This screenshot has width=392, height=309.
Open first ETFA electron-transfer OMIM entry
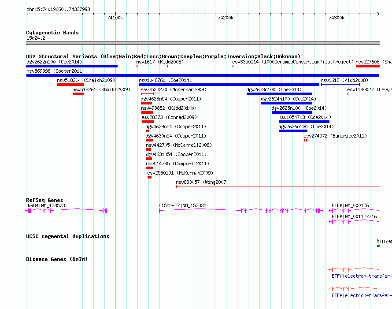tap(362, 276)
